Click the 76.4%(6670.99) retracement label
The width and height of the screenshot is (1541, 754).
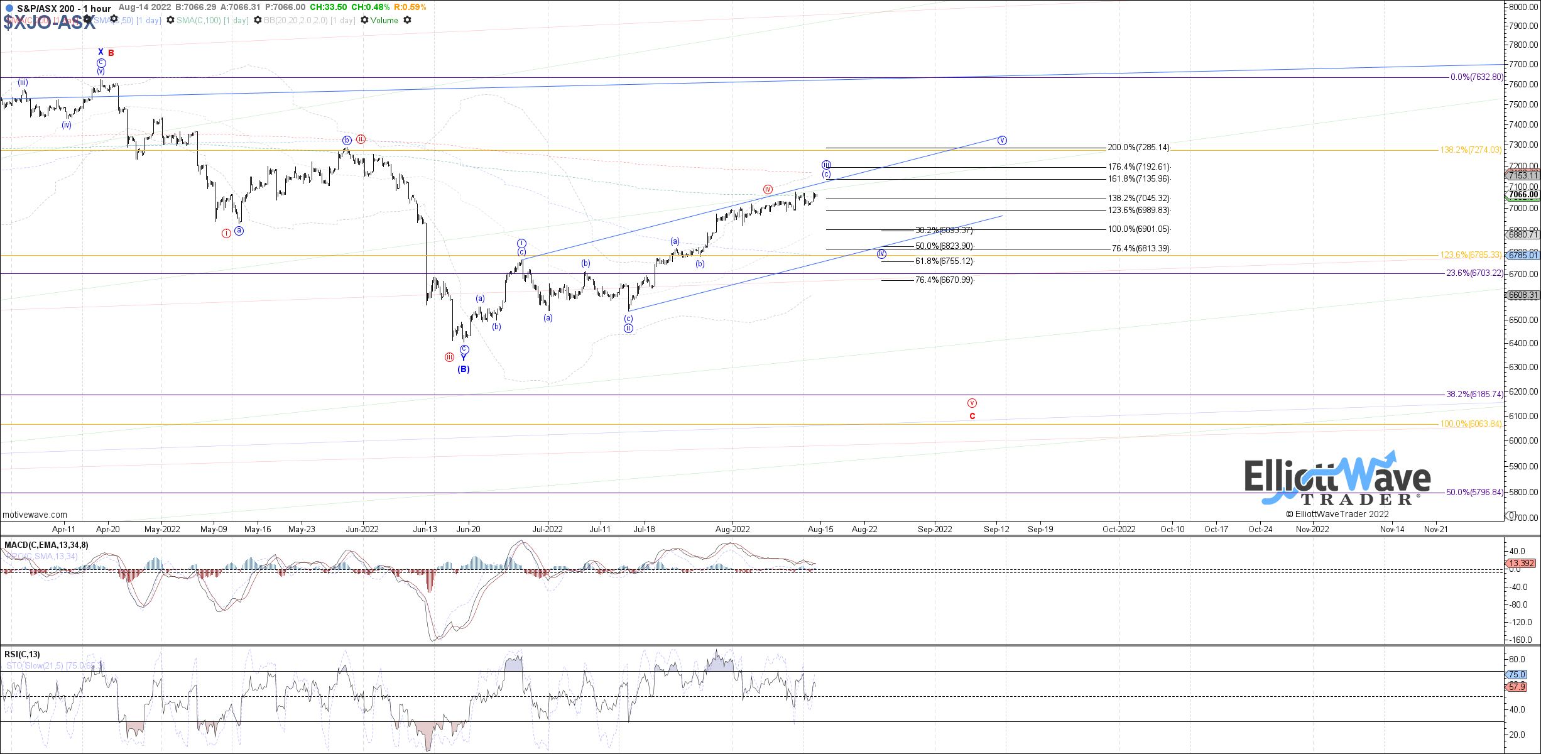coord(944,280)
